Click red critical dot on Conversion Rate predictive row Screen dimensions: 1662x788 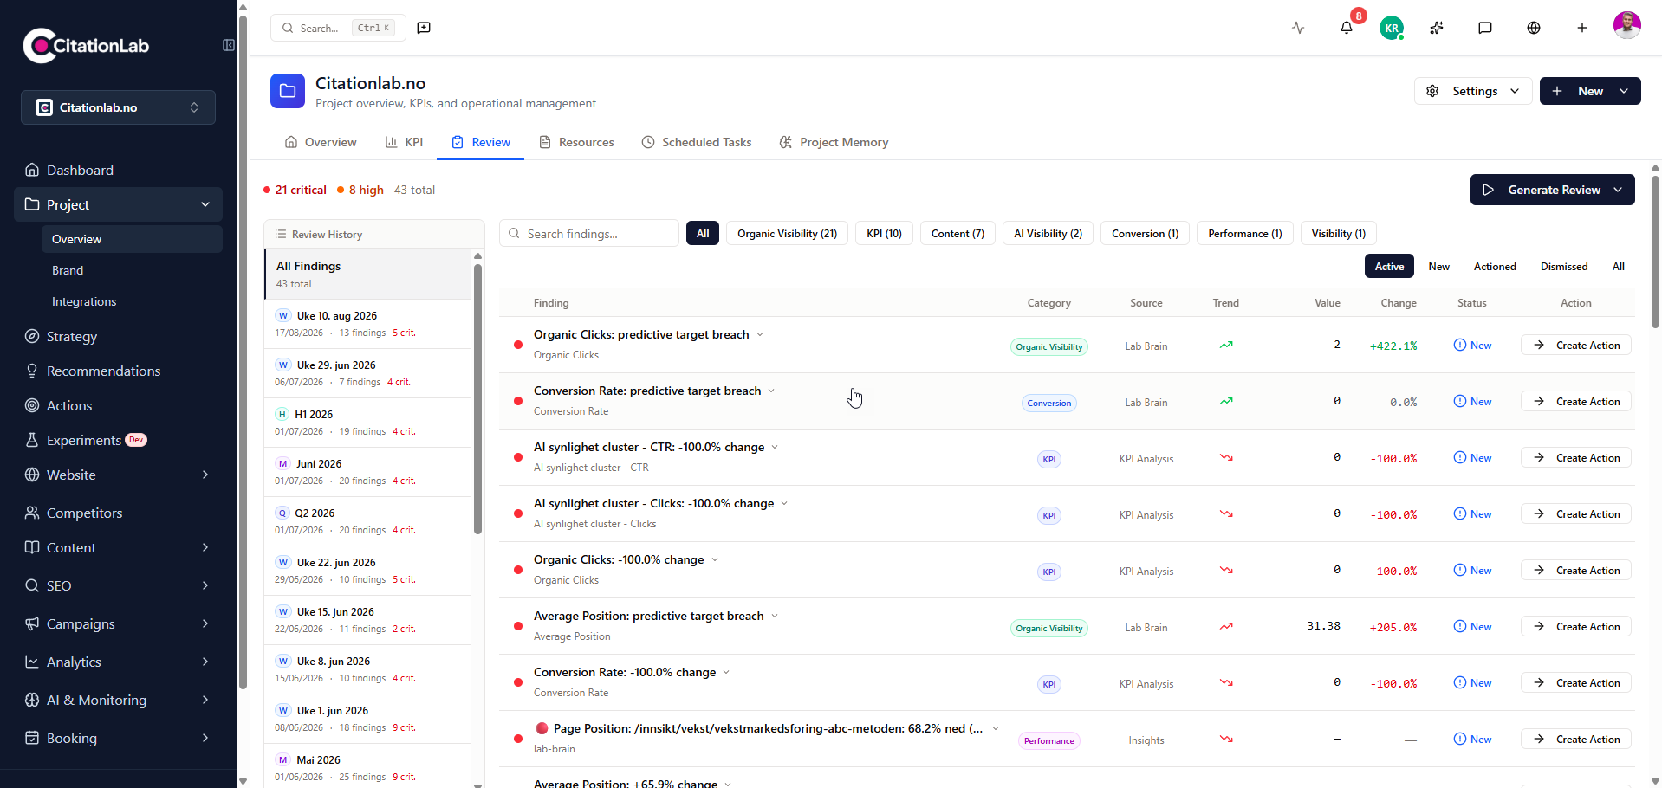[x=518, y=401]
